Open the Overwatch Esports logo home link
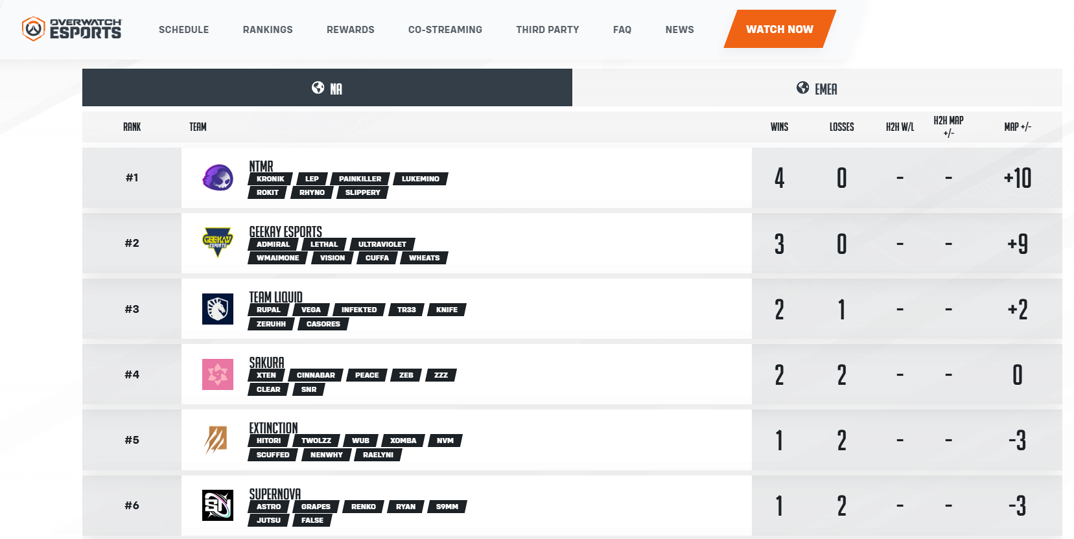 point(71,29)
